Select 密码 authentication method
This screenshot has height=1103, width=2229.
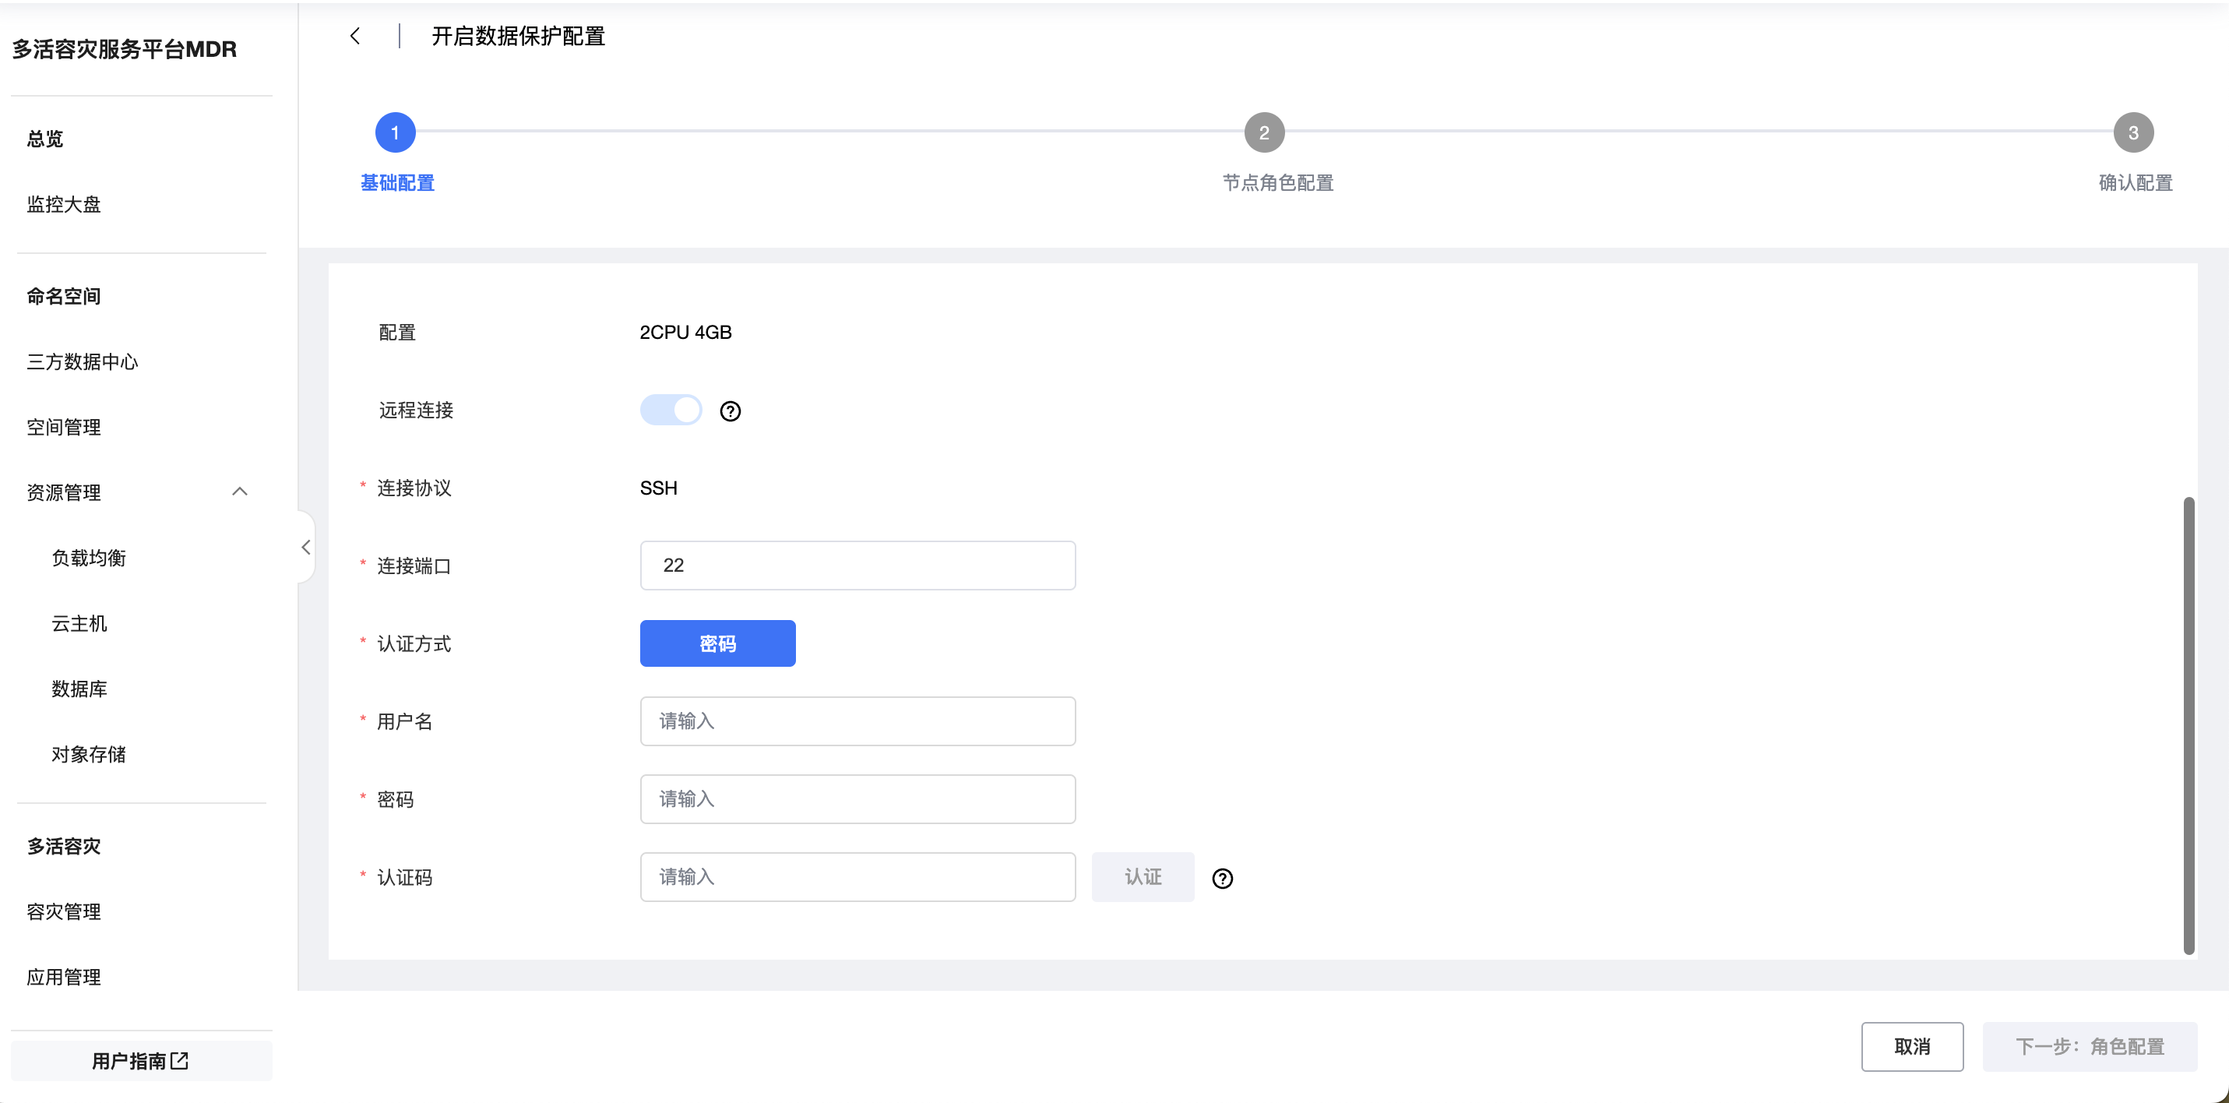coord(717,643)
